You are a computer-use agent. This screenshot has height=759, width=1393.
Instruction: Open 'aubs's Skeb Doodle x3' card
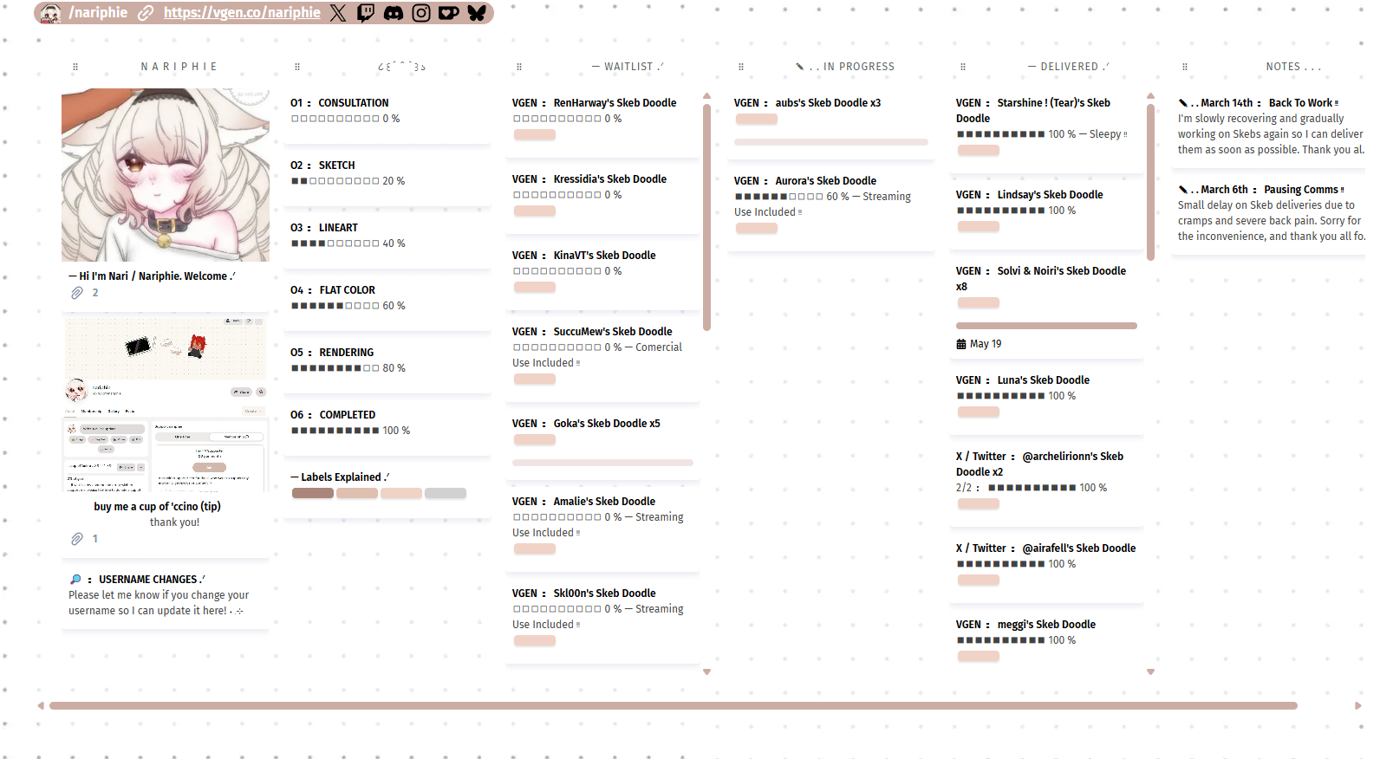(x=831, y=124)
